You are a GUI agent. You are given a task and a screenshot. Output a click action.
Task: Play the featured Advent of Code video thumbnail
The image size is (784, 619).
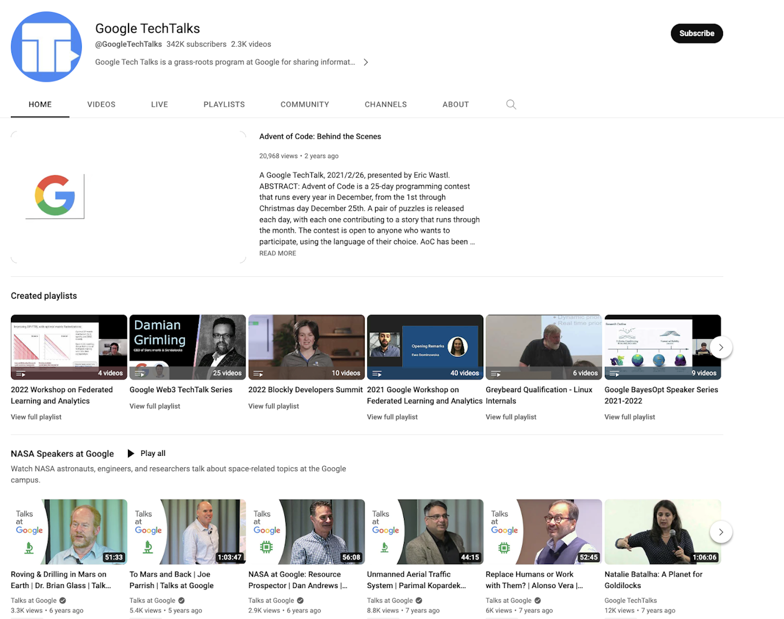[128, 197]
